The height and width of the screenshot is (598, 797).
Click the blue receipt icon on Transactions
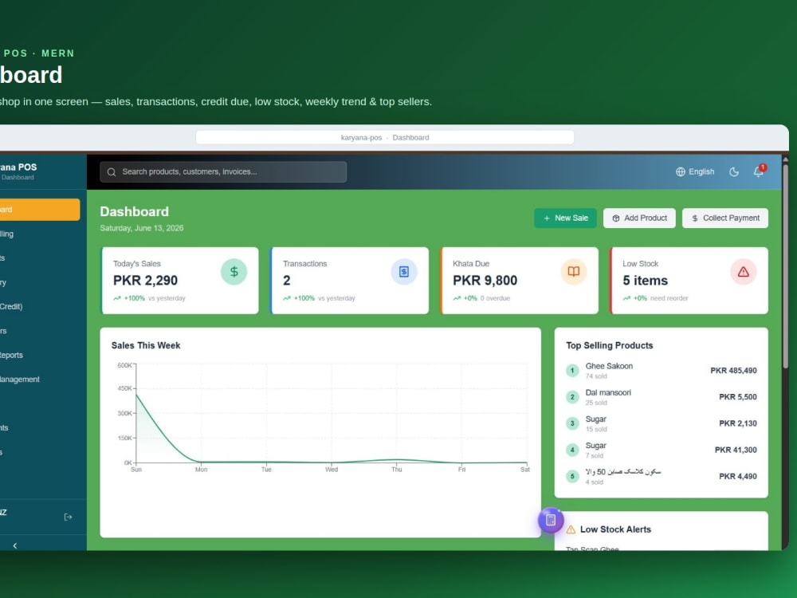404,272
